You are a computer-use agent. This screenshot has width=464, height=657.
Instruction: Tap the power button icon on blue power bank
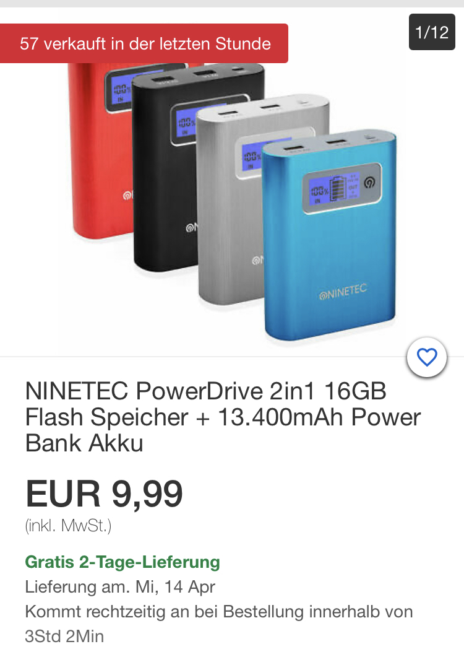[x=369, y=183]
